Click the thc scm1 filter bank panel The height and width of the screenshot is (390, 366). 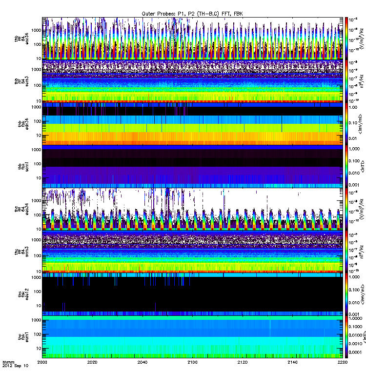click(x=192, y=337)
